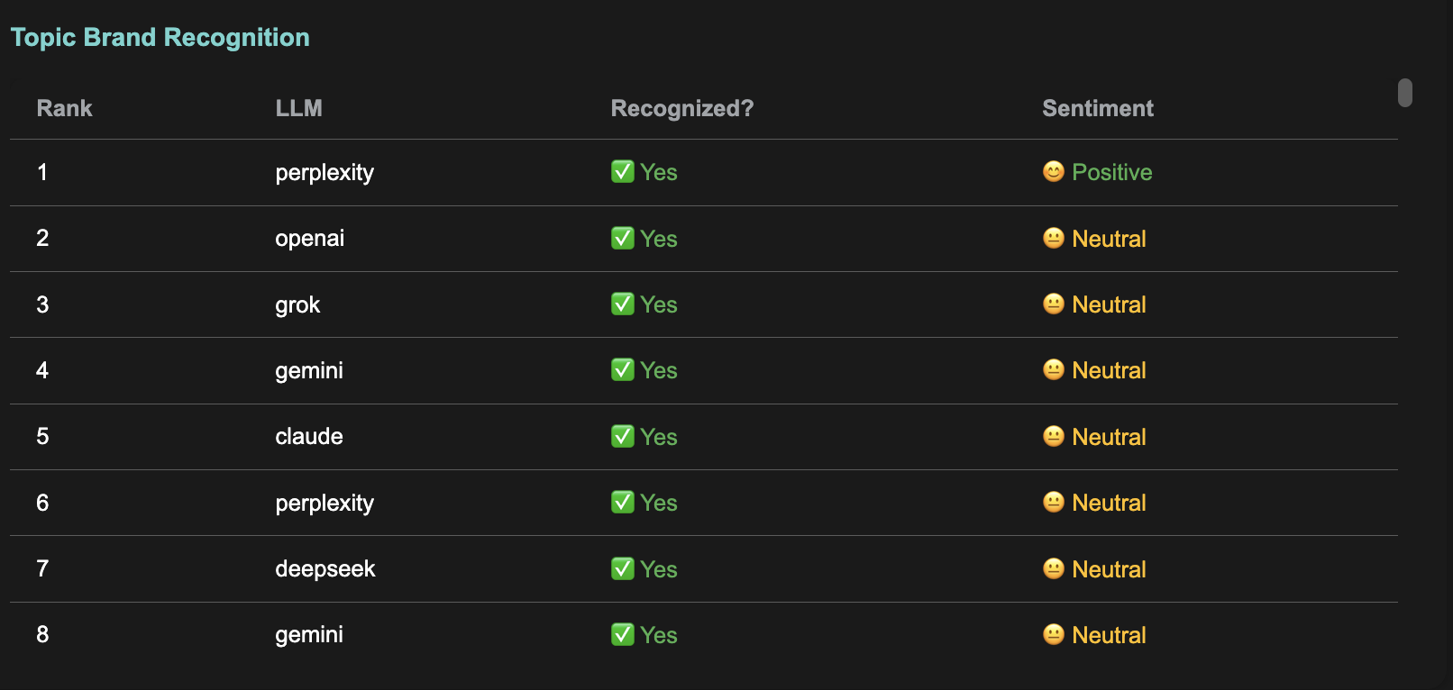This screenshot has height=690, width=1453.
Task: Click the smiling Positive emoji in the Rank 1 row
Action: [1054, 171]
